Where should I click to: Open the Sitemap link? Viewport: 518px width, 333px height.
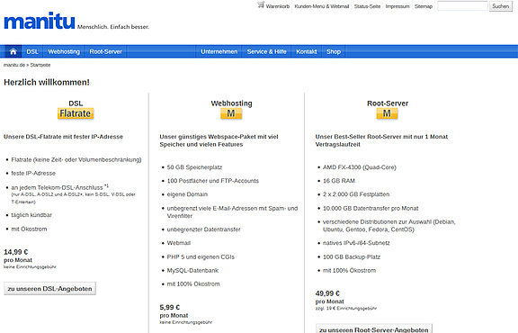(x=424, y=6)
